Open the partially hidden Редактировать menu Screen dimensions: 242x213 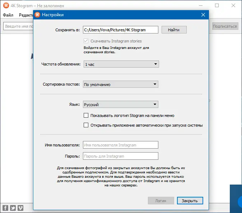coord(26,15)
